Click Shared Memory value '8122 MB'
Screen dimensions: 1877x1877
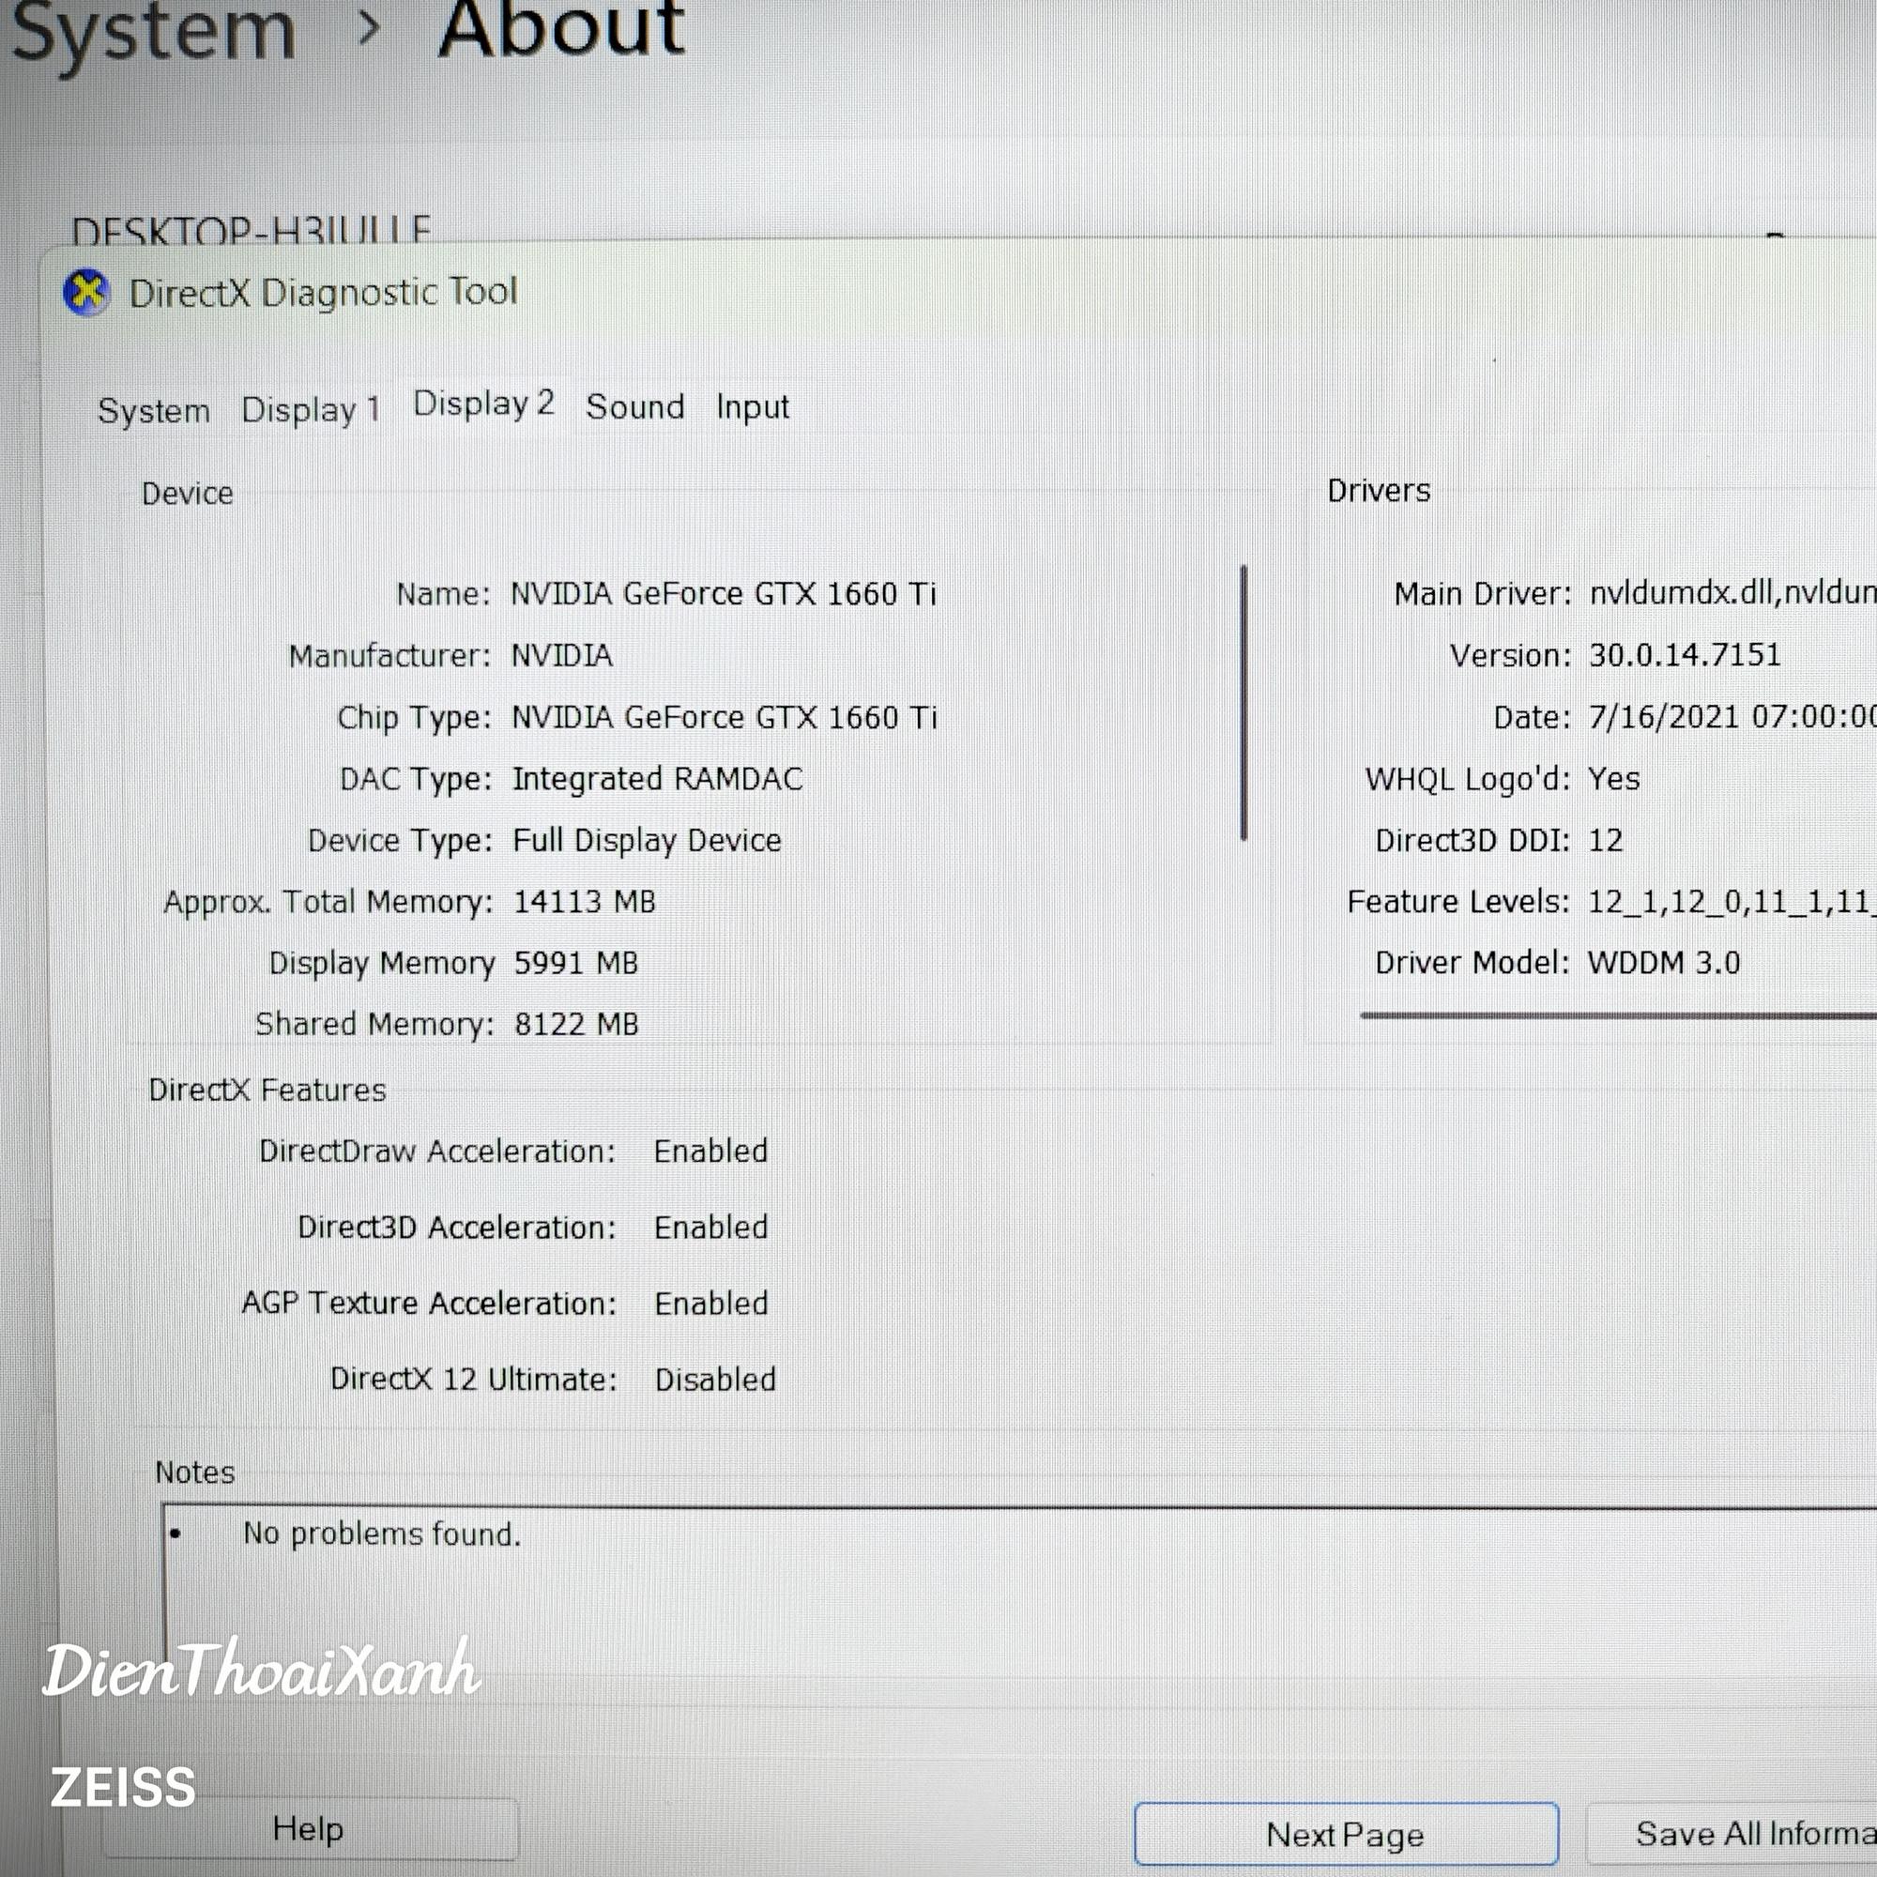click(x=577, y=1024)
